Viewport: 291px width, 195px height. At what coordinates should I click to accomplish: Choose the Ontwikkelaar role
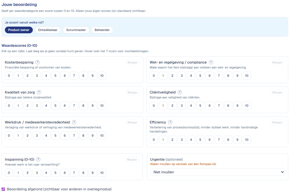pyautogui.click(x=48, y=30)
